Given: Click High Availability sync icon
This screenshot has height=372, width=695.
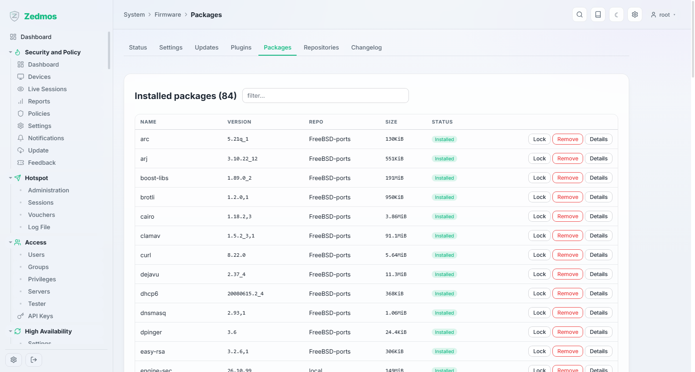Looking at the screenshot, I should pyautogui.click(x=18, y=331).
